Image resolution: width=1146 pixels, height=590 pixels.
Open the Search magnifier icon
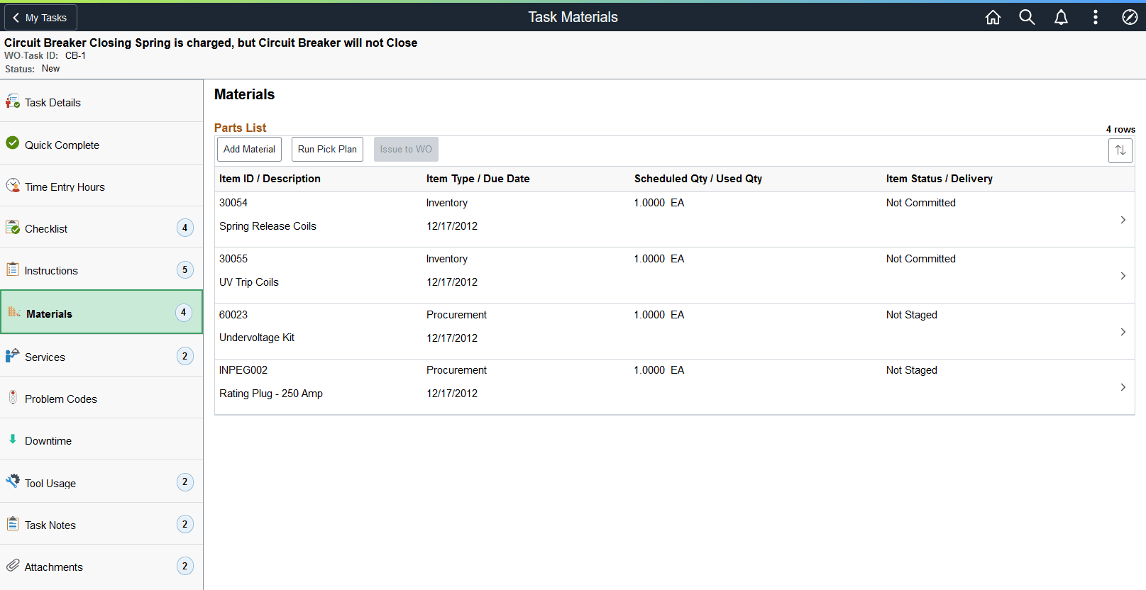coord(1027,17)
